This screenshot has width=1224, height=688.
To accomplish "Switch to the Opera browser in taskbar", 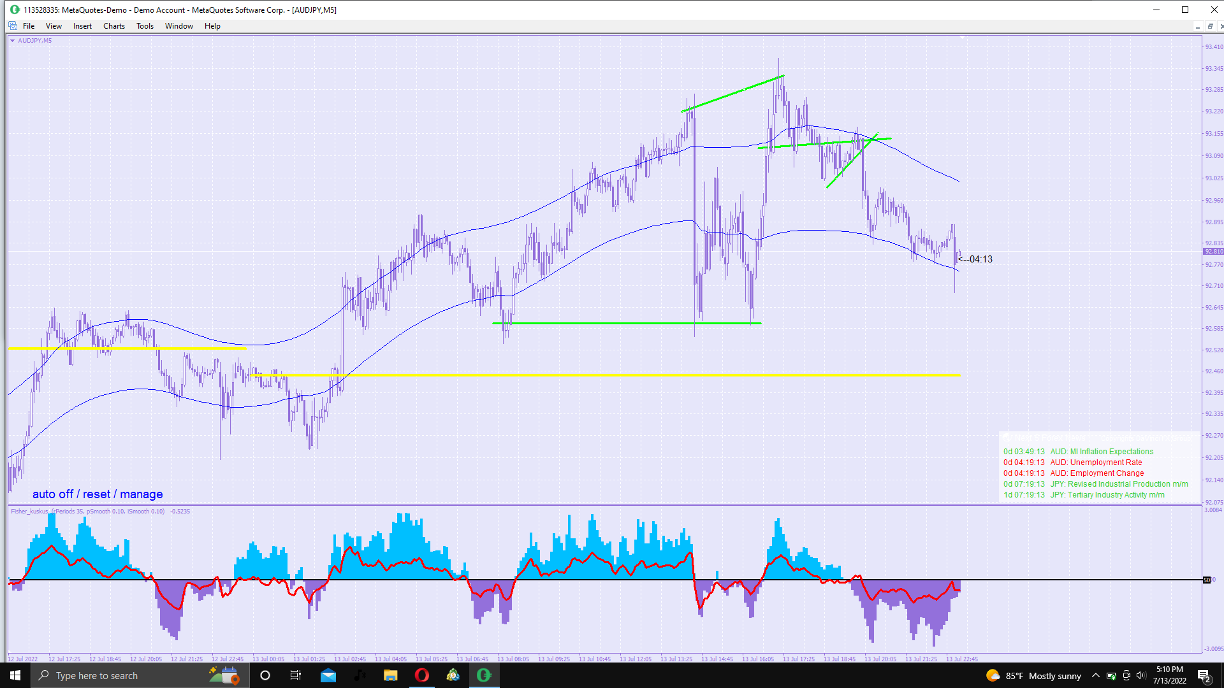I will pos(421,675).
